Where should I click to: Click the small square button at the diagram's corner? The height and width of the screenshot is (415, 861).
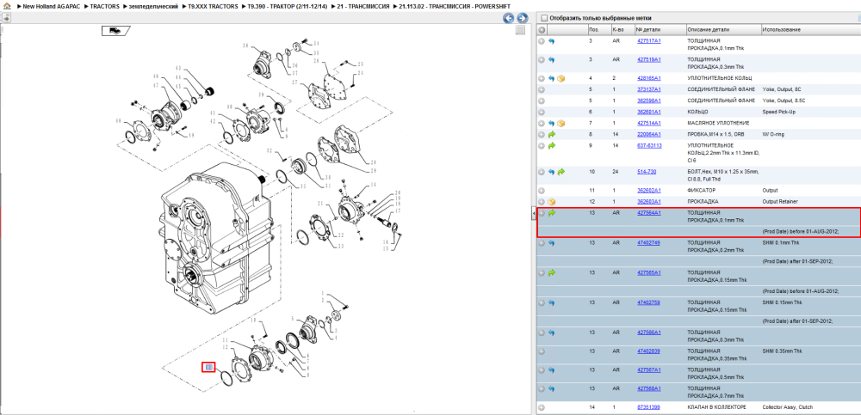coord(521,31)
